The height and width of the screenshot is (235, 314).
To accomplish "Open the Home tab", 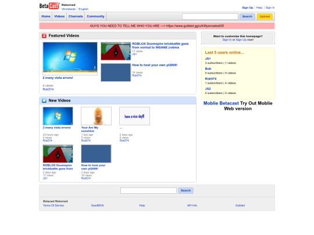I will [46, 16].
